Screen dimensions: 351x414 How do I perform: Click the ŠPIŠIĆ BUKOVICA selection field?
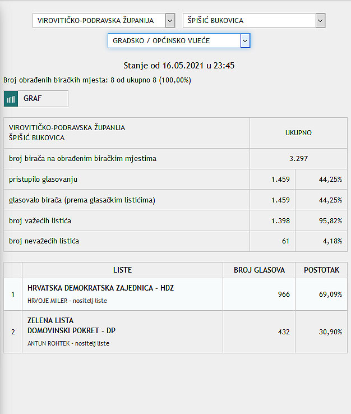click(x=254, y=21)
